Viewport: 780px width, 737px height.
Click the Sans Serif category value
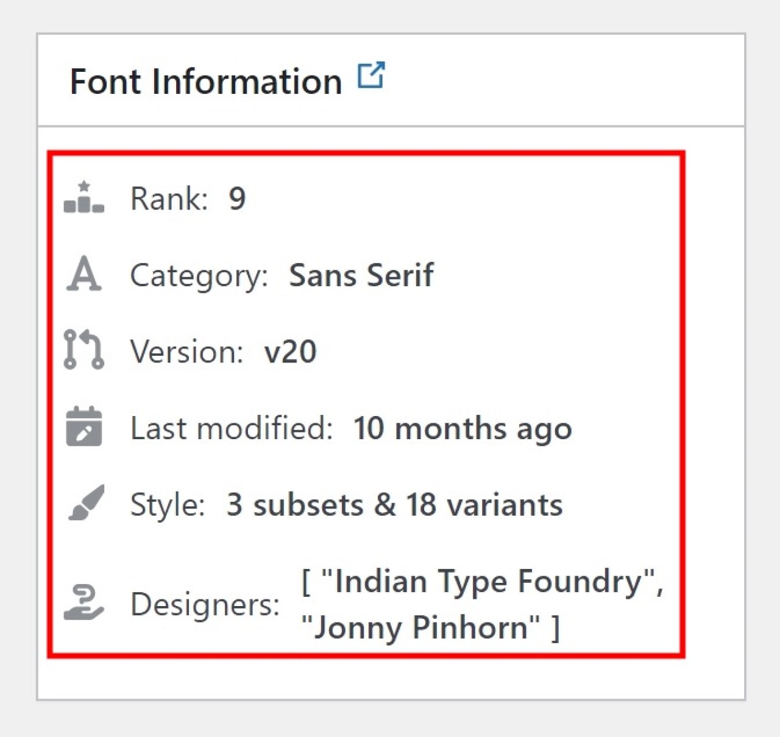[x=361, y=275]
